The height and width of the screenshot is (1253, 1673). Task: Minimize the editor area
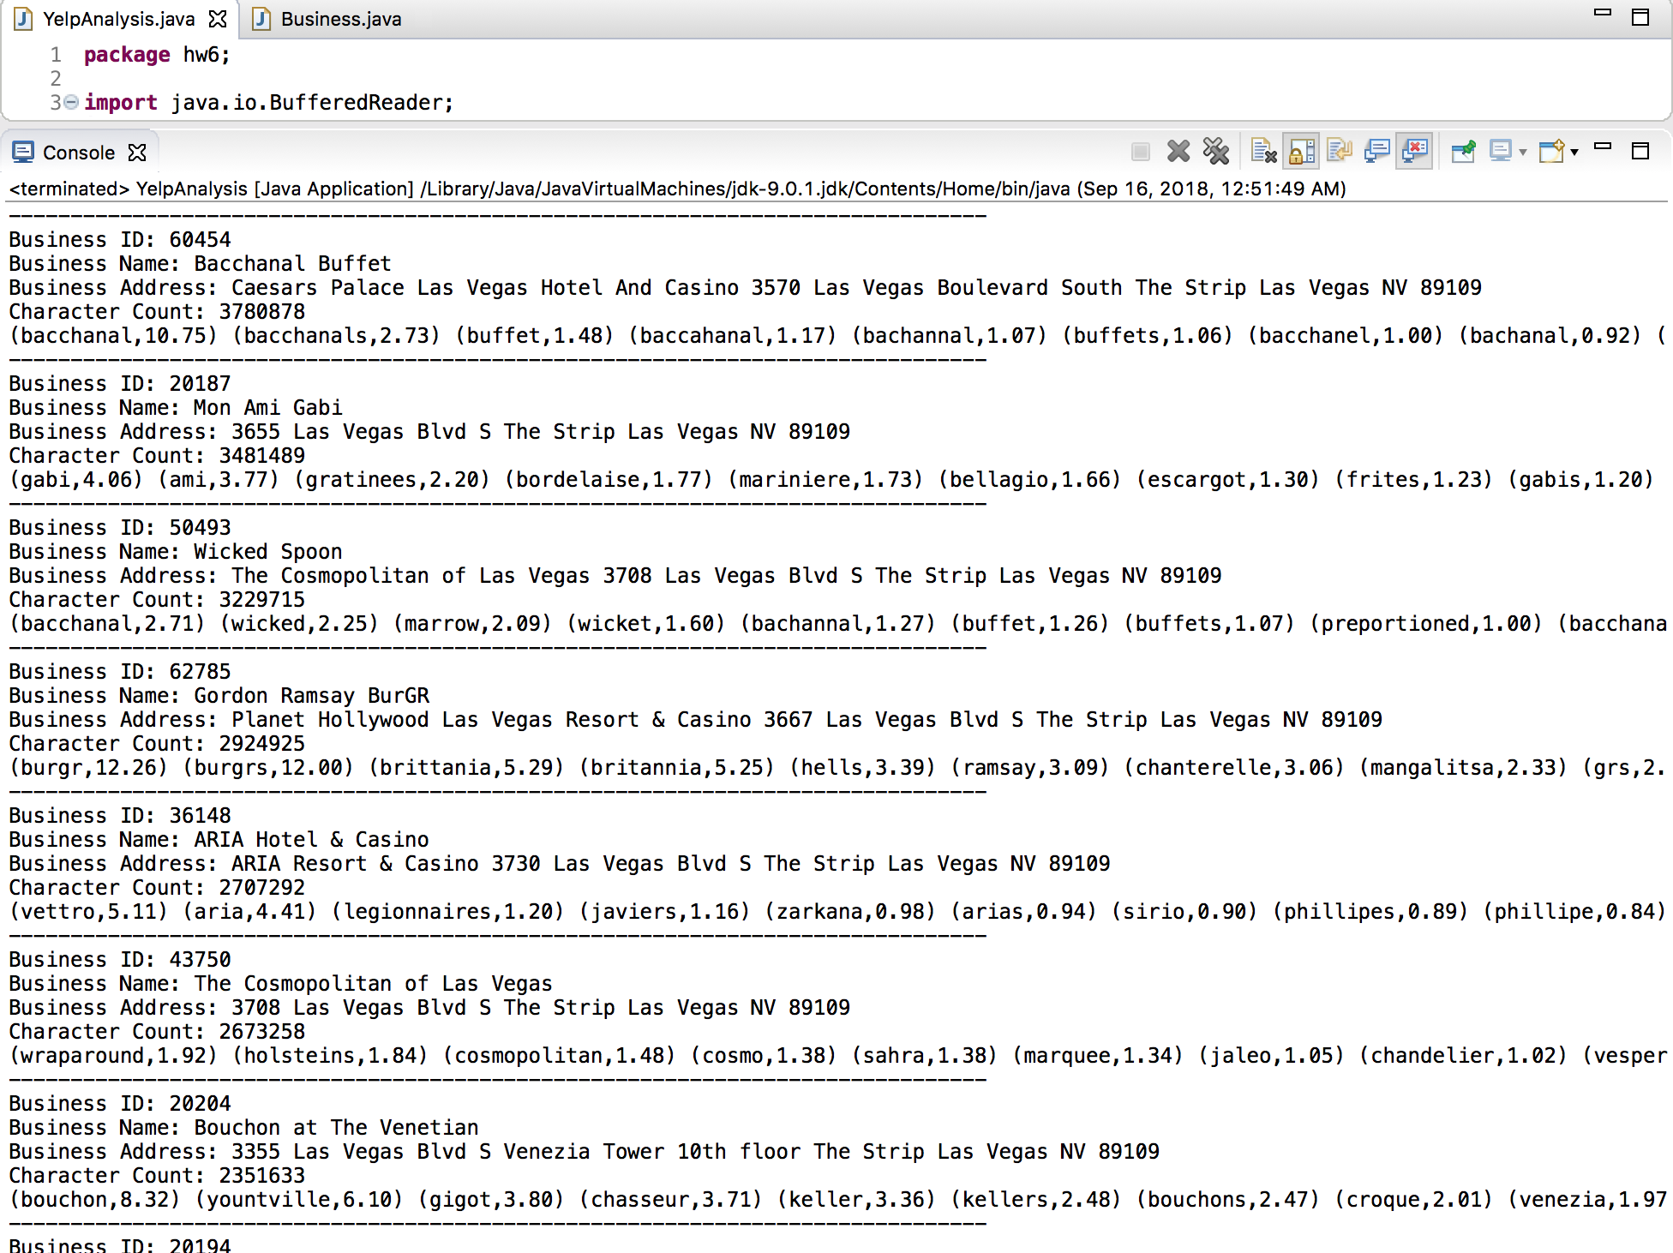point(1603,13)
